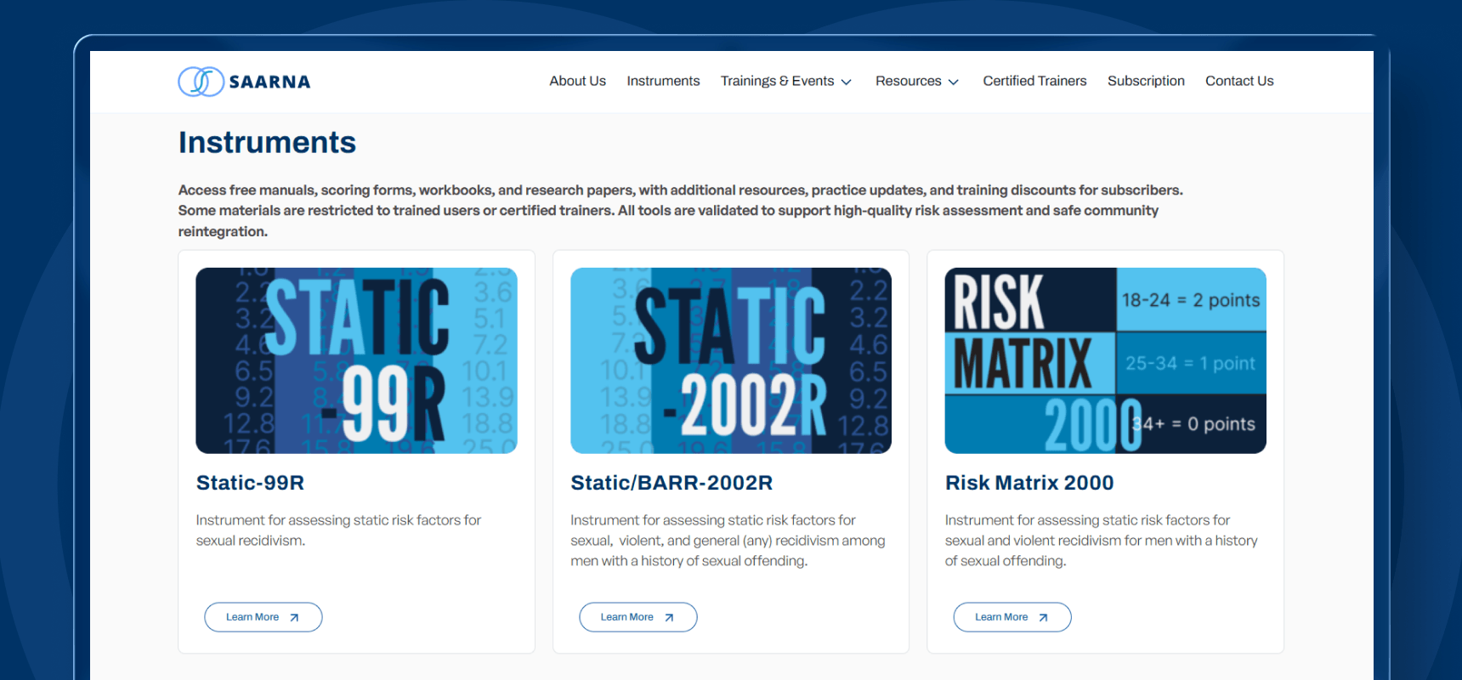Click the SAARNA logo in the header

point(244,82)
